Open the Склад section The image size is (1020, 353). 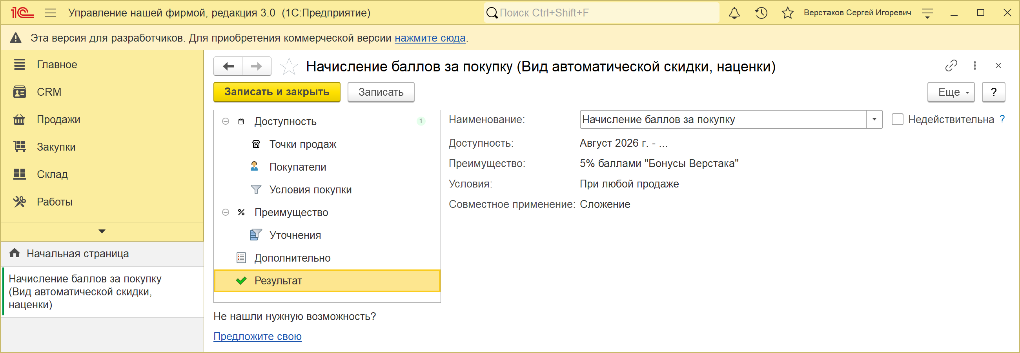(x=102, y=174)
